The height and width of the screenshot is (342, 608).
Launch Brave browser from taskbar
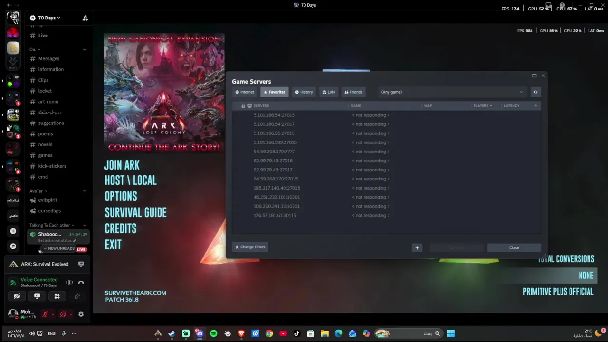241,333
